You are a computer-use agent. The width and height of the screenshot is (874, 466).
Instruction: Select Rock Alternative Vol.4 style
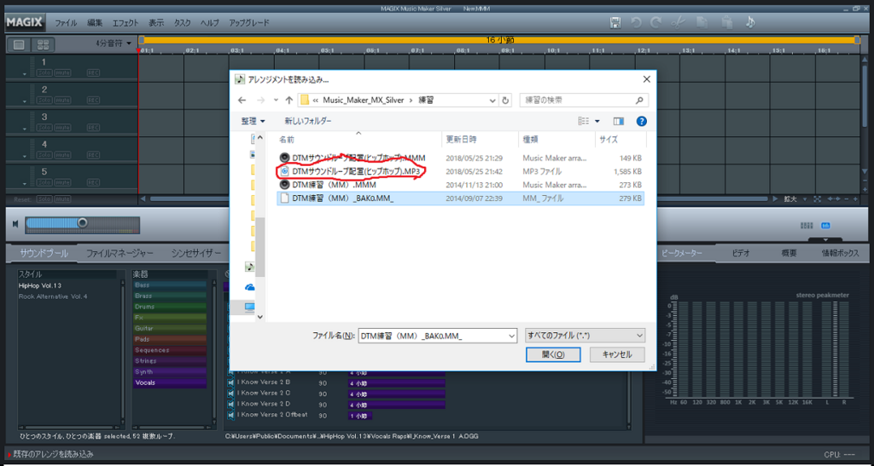53,296
